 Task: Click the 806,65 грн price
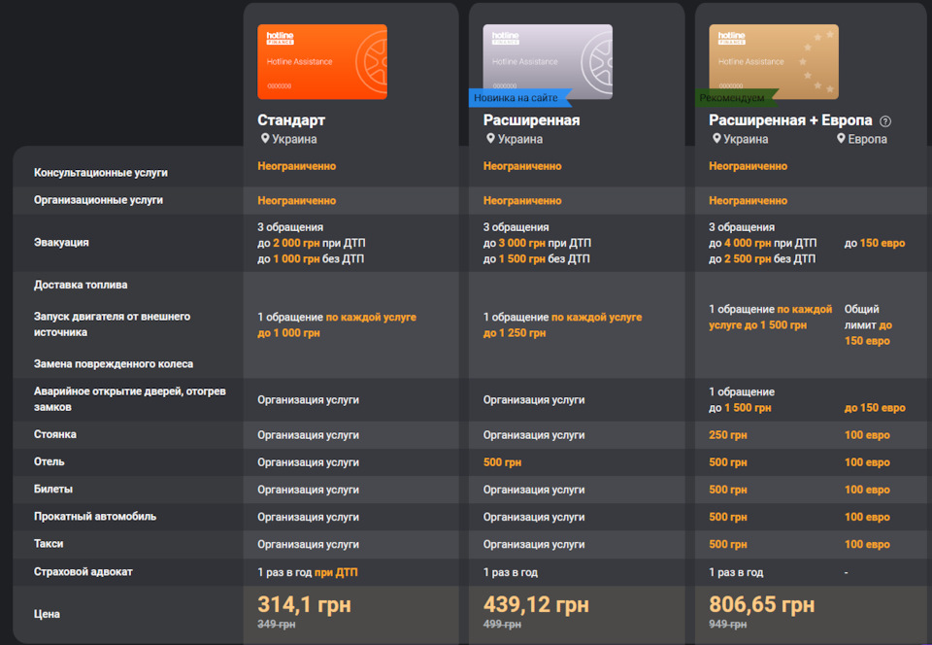(x=762, y=604)
